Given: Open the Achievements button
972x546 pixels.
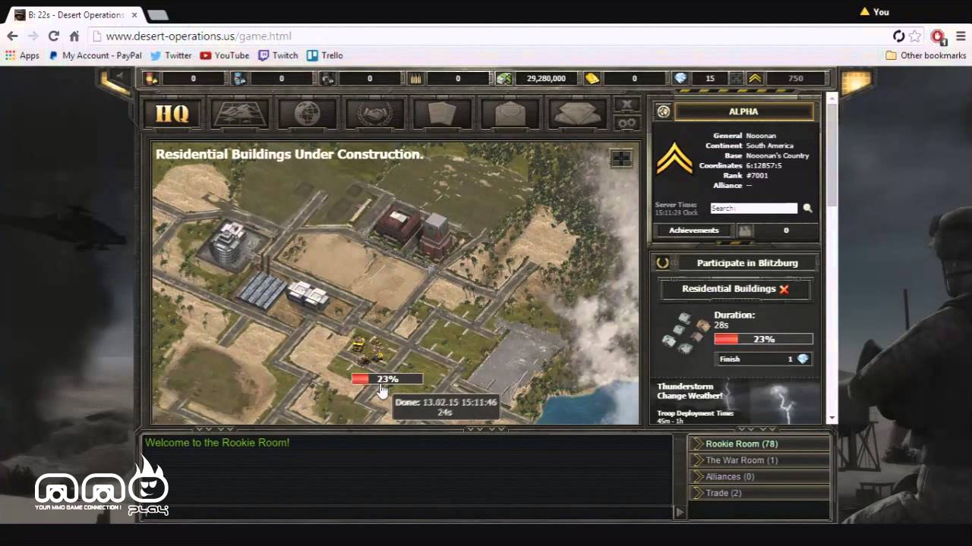Looking at the screenshot, I should click(x=694, y=231).
